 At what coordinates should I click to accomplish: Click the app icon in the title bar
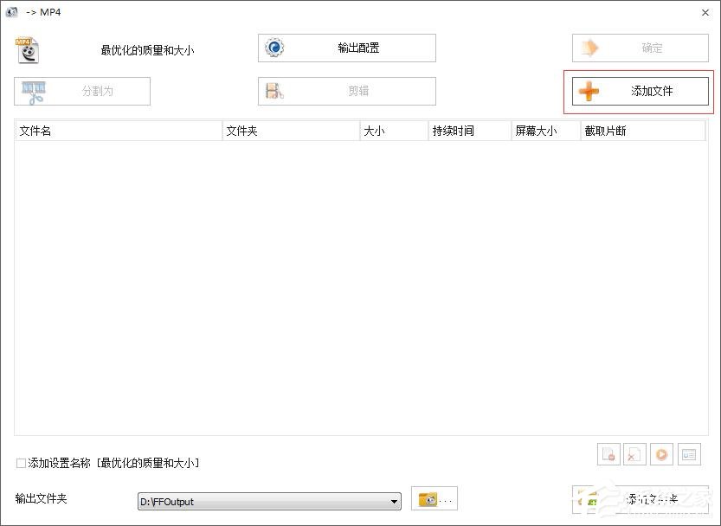[x=12, y=12]
